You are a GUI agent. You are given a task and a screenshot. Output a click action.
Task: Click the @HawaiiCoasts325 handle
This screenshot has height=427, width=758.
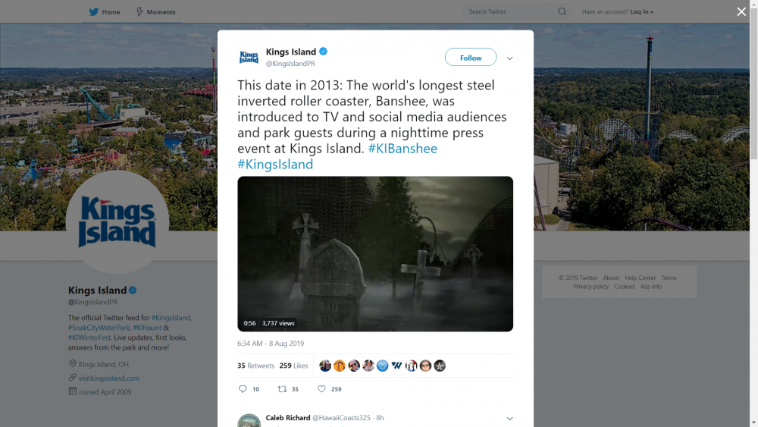341,418
